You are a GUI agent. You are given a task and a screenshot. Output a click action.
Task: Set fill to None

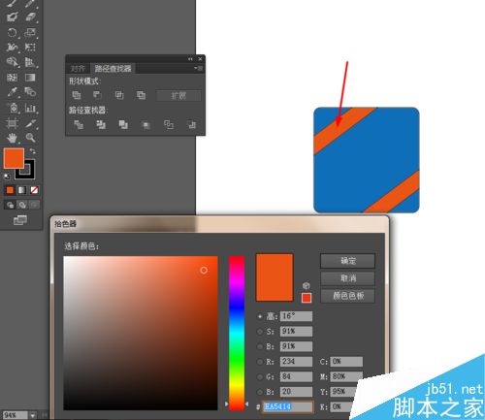[34, 190]
